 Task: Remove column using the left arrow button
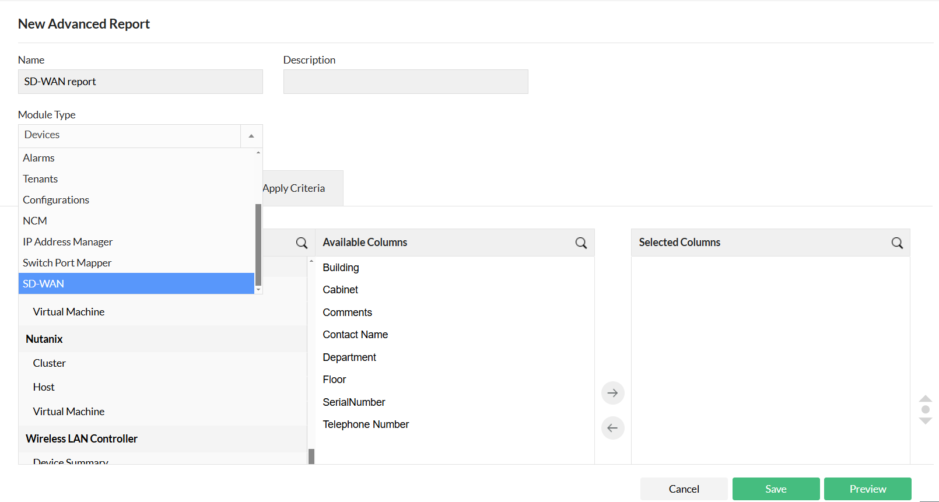coord(612,428)
